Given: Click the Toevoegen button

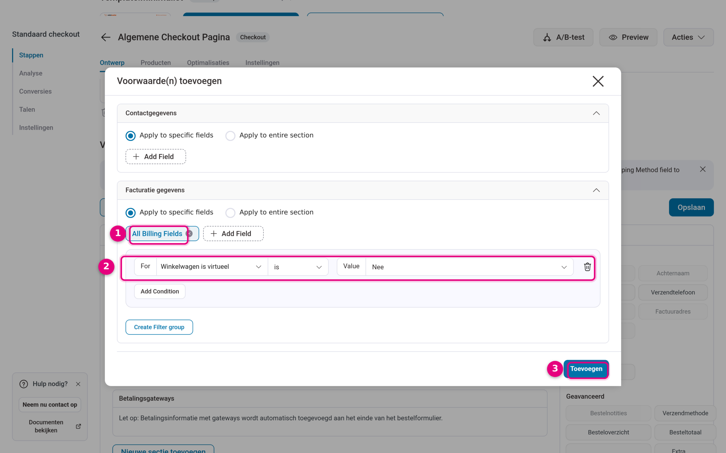Looking at the screenshot, I should [586, 369].
